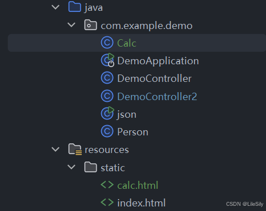Open index.html in static folder
Image resolution: width=266 pixels, height=211 pixels.
(x=142, y=203)
